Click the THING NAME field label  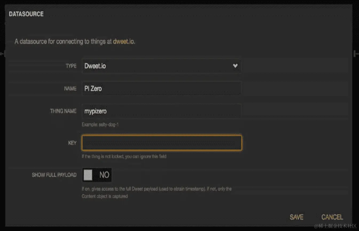coord(63,111)
